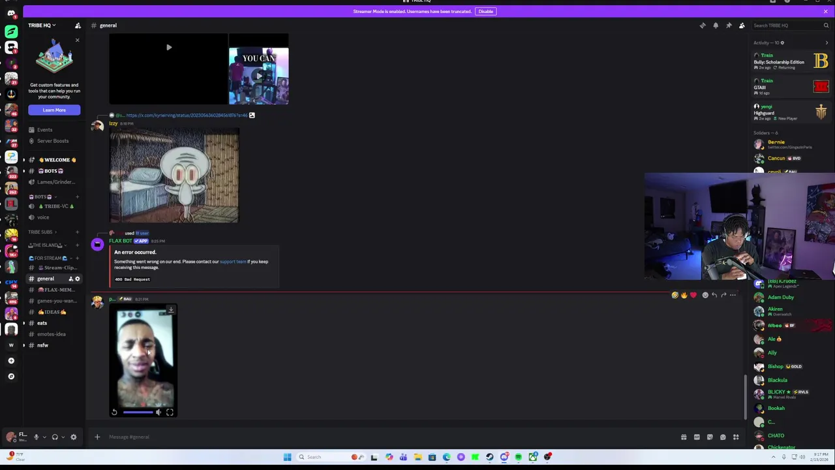Open the gift icon in message bar
The image size is (835, 470).
684,437
